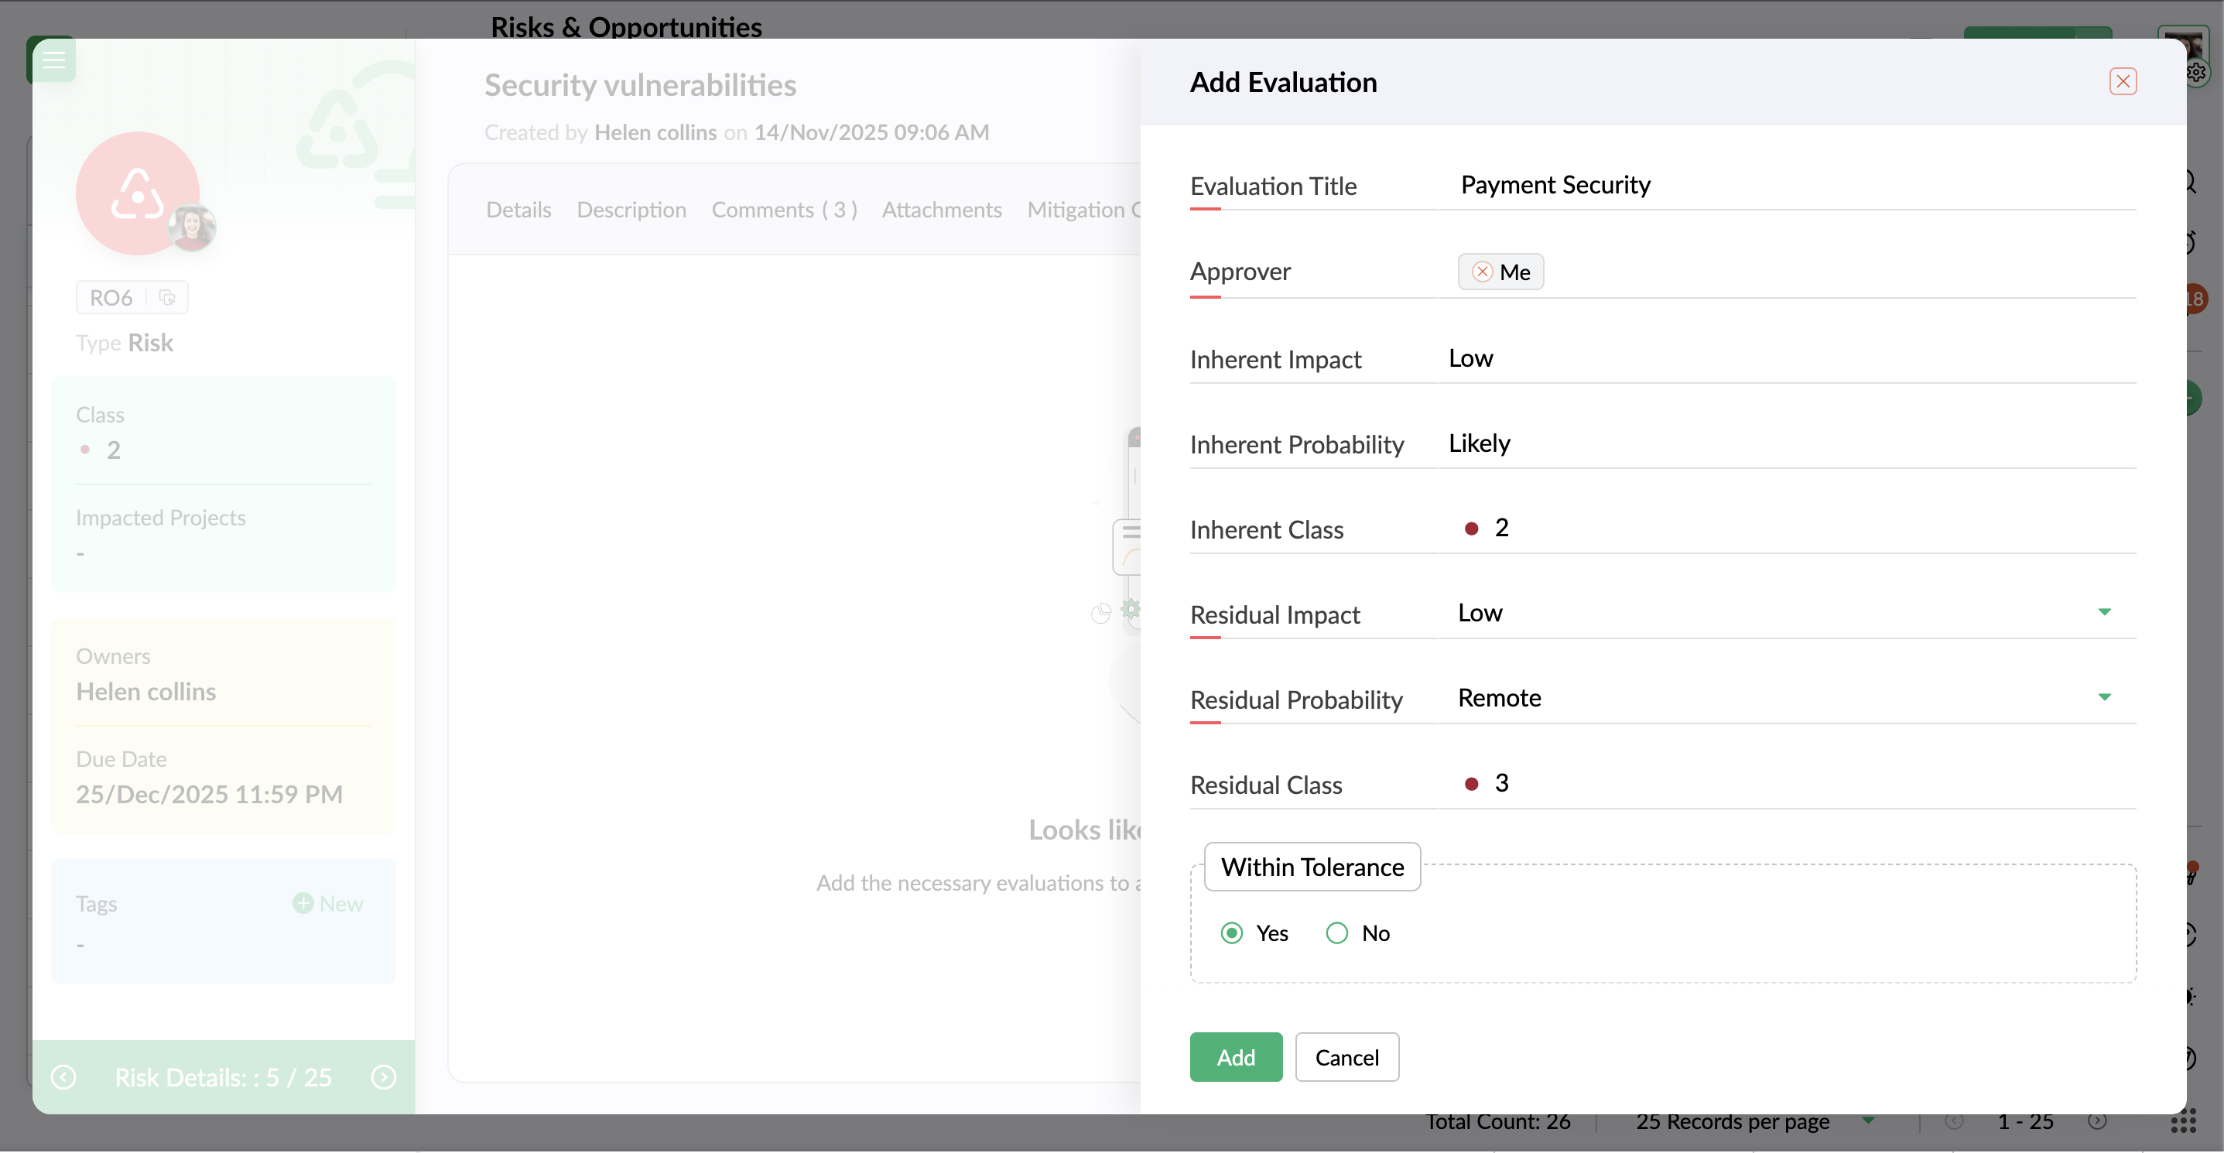Open the apps grid icon
Viewport: 2224px width, 1153px height.
point(2182,1121)
